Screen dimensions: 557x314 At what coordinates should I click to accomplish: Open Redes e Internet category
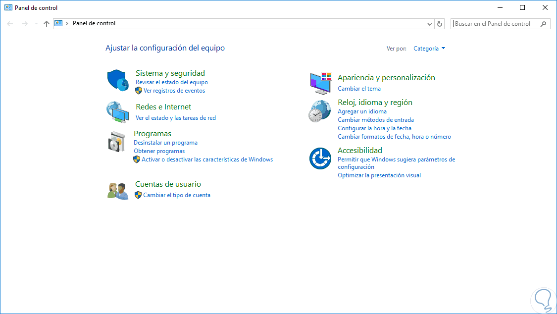pos(163,107)
